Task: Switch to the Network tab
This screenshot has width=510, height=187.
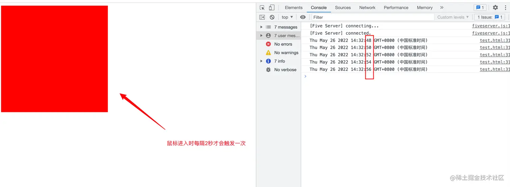Action: (x=367, y=7)
